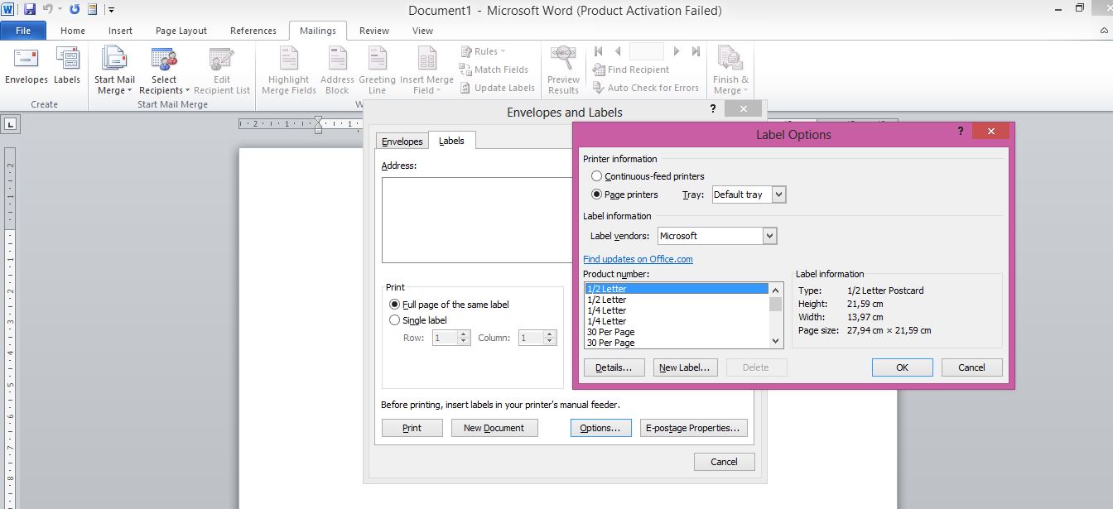Screen dimensions: 1113x509
Task: Click the New Label... button
Action: pyautogui.click(x=685, y=367)
